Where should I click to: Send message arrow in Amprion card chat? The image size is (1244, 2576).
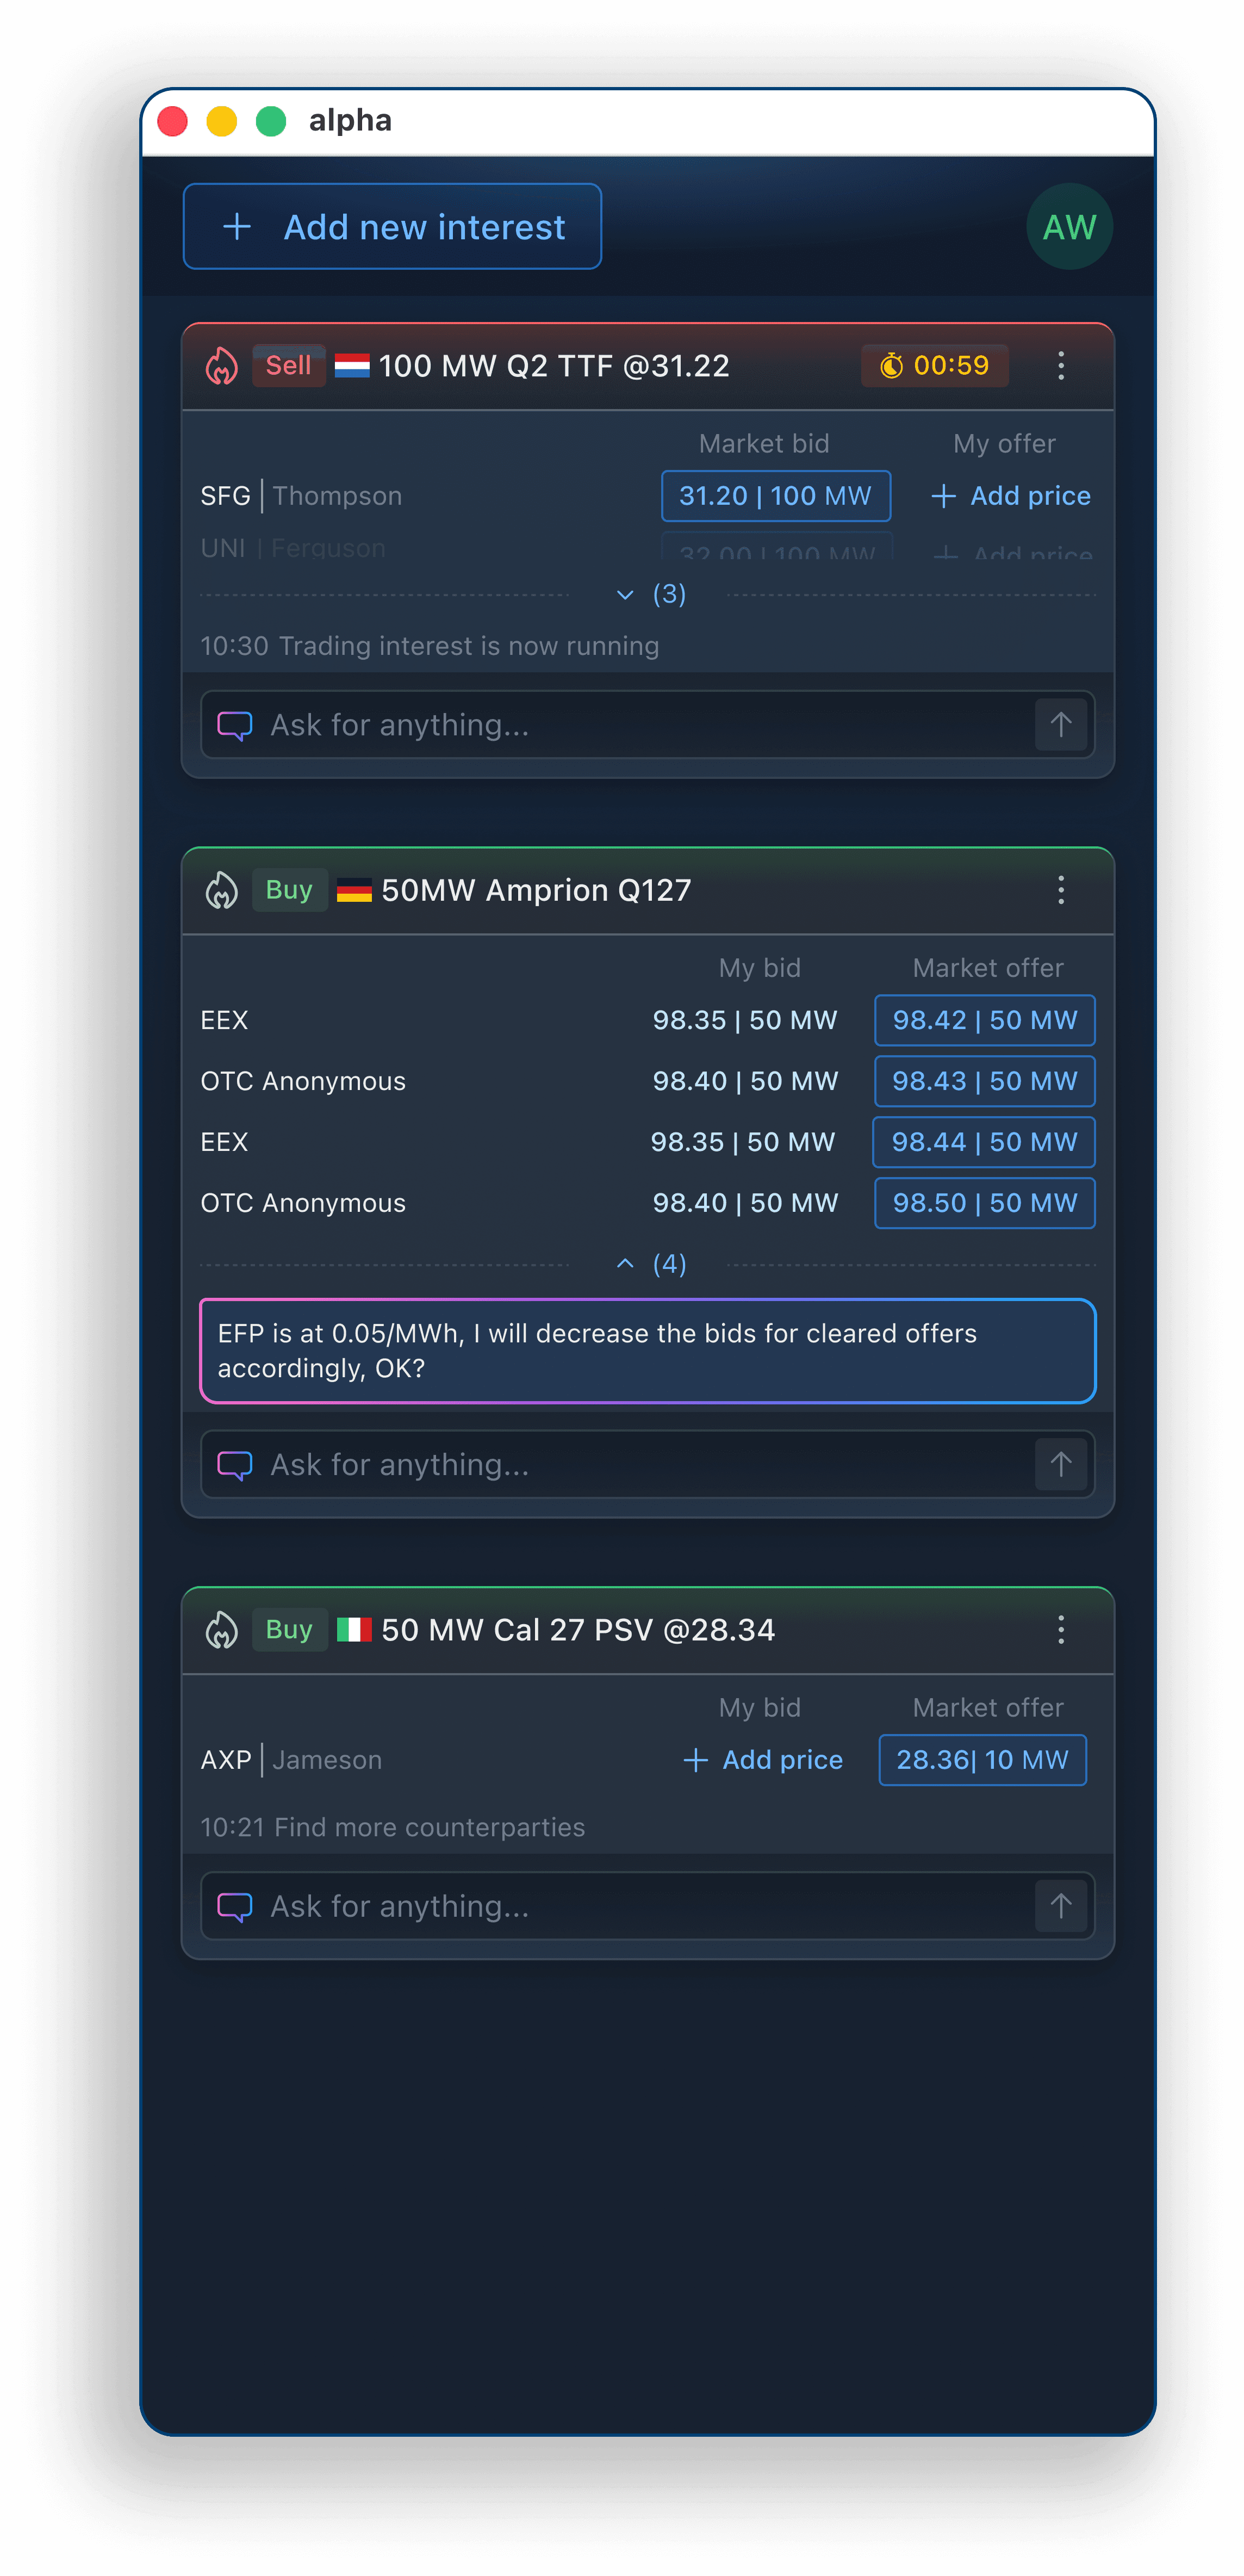coord(1061,1464)
